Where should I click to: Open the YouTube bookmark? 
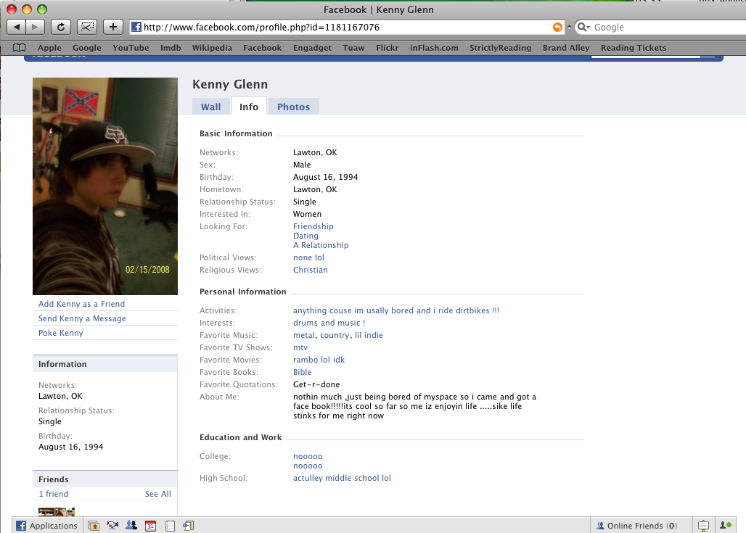pyautogui.click(x=131, y=48)
